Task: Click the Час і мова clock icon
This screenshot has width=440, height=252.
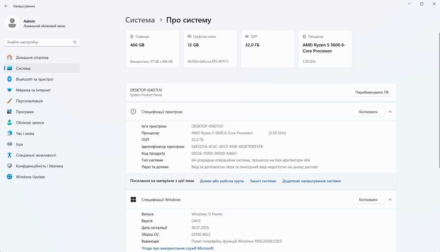Action: click(9, 133)
